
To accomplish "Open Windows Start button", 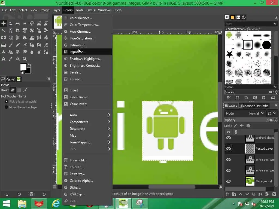I will [x=7, y=204].
